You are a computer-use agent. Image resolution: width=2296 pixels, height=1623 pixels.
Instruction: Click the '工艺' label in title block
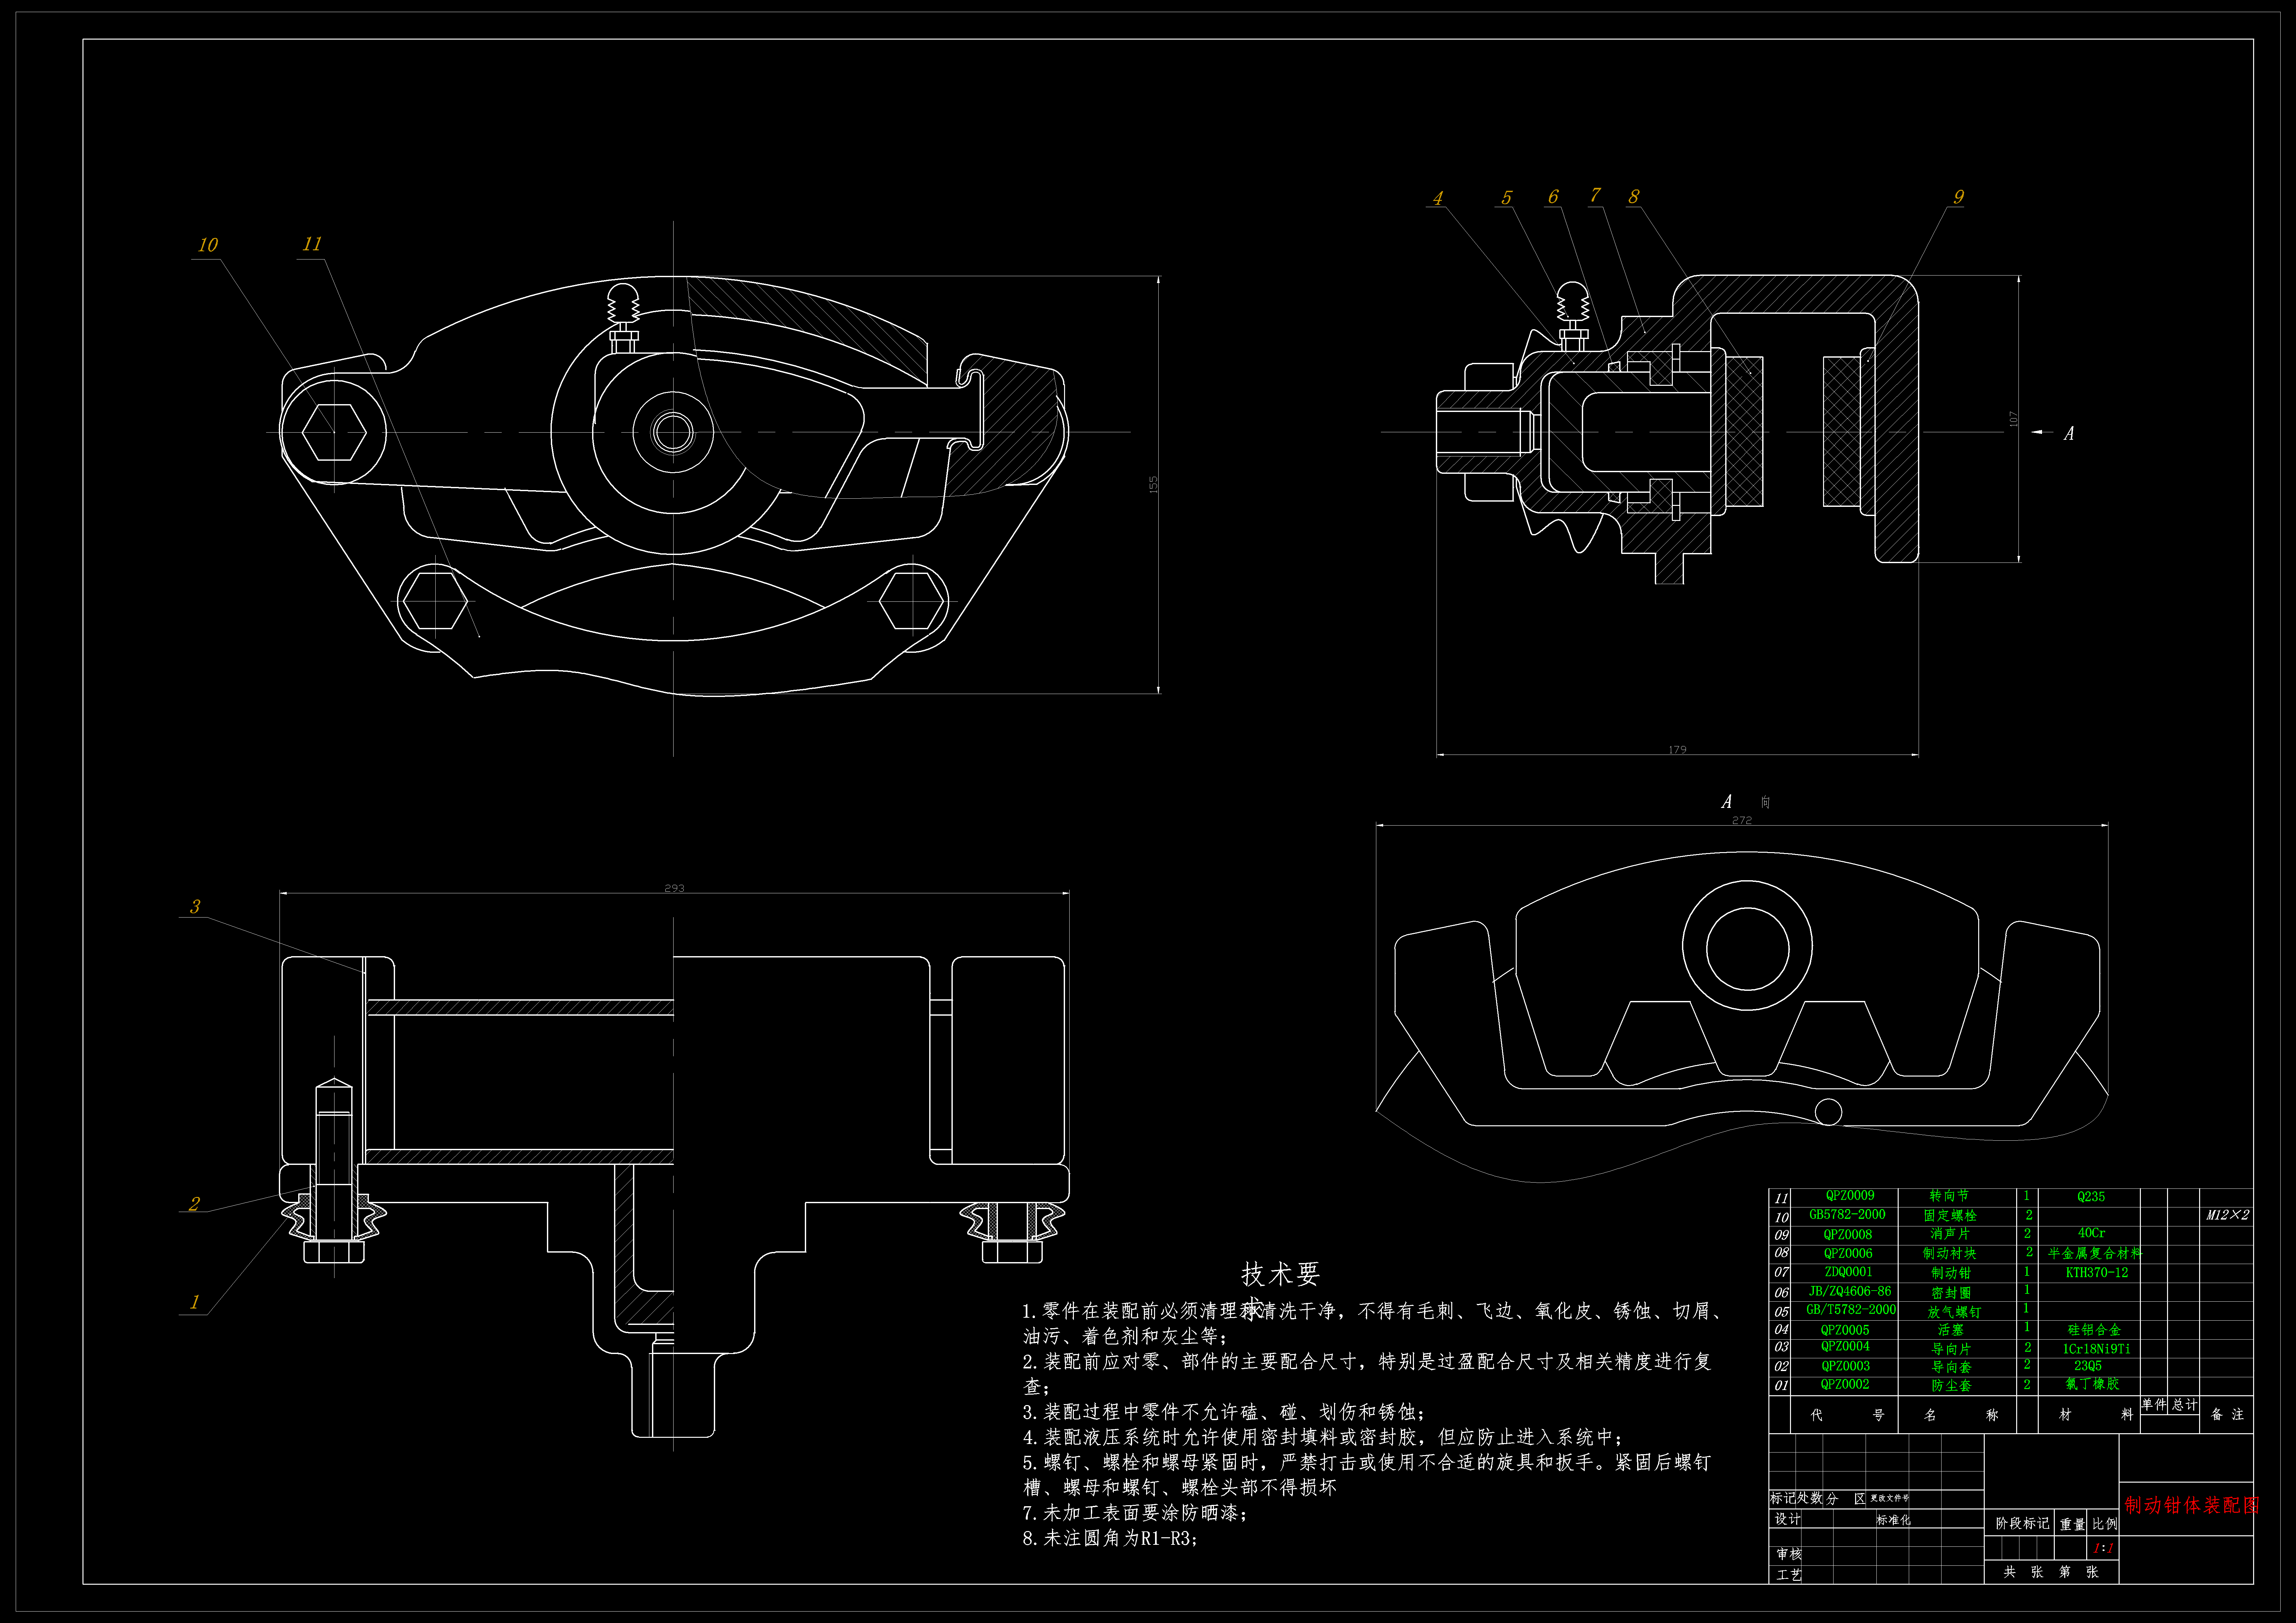(1789, 1575)
